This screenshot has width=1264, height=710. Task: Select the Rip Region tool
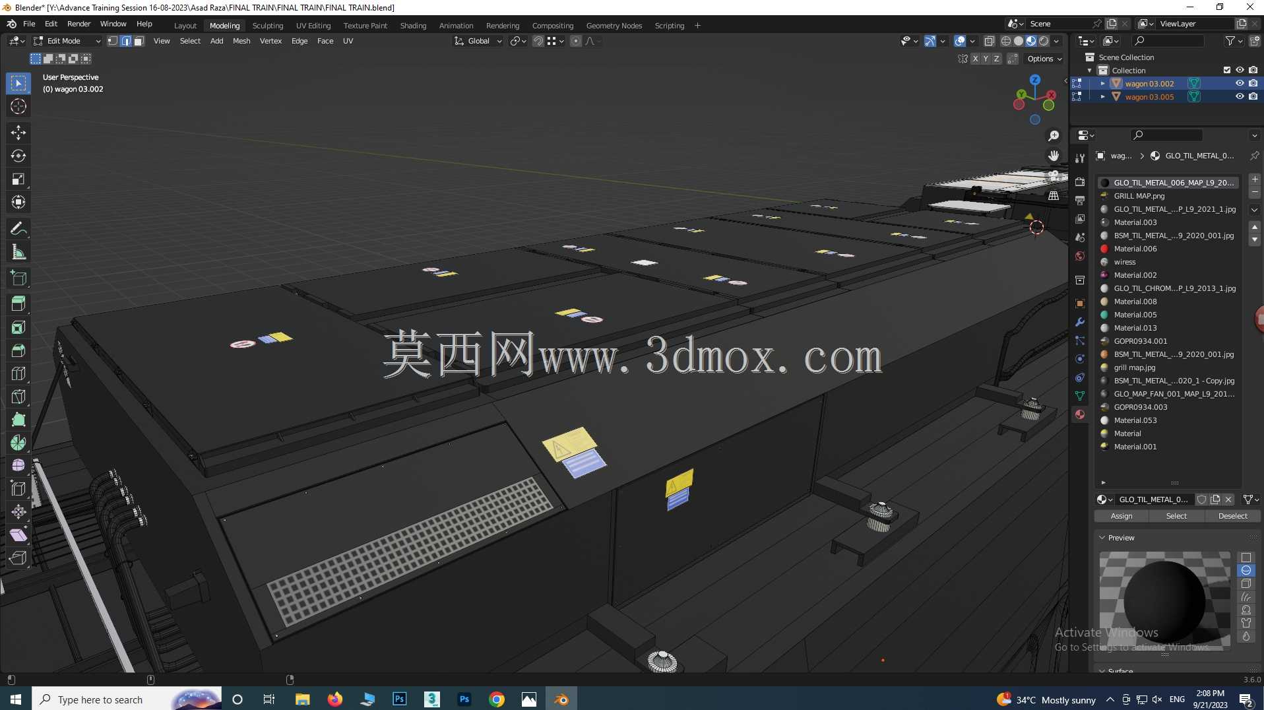pos(18,558)
